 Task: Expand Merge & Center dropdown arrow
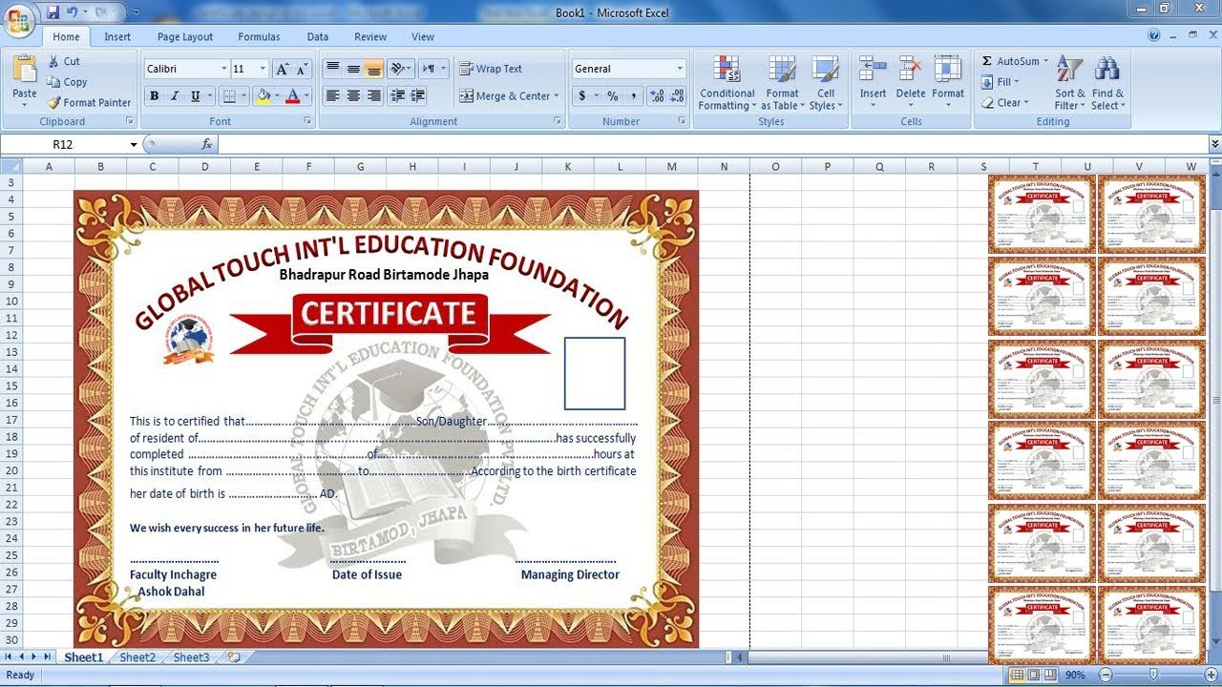click(557, 95)
